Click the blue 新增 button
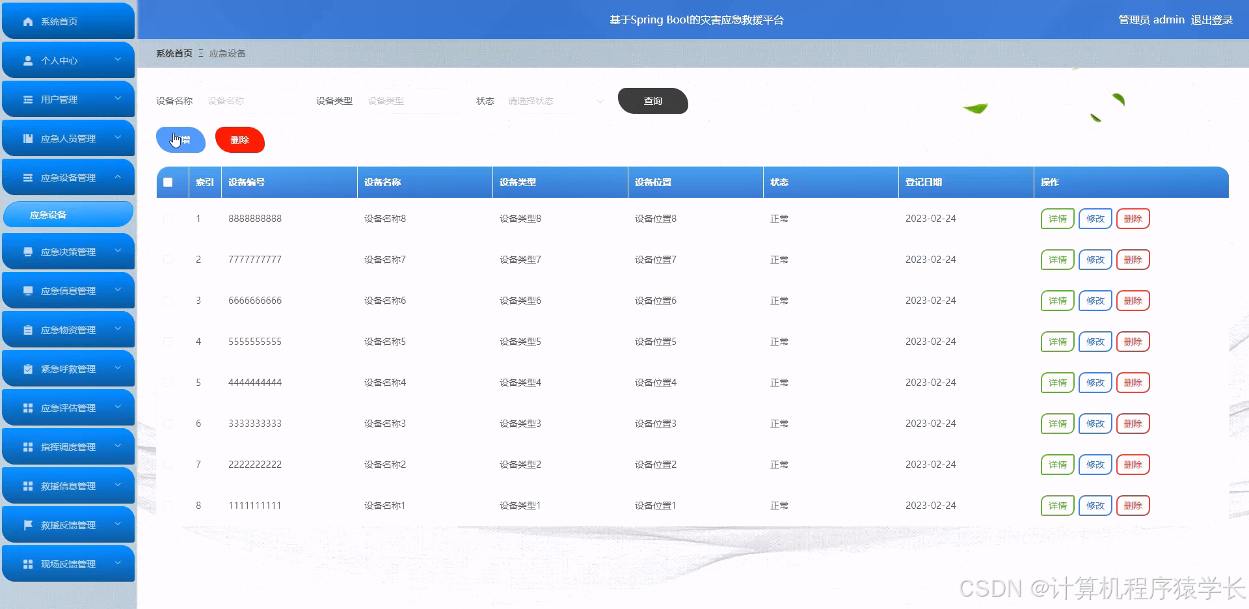This screenshot has width=1249, height=609. 181,140
